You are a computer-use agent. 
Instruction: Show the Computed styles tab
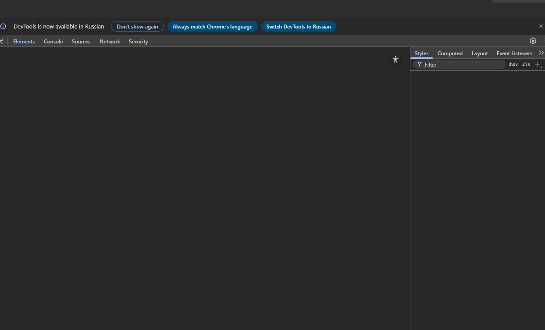point(450,53)
